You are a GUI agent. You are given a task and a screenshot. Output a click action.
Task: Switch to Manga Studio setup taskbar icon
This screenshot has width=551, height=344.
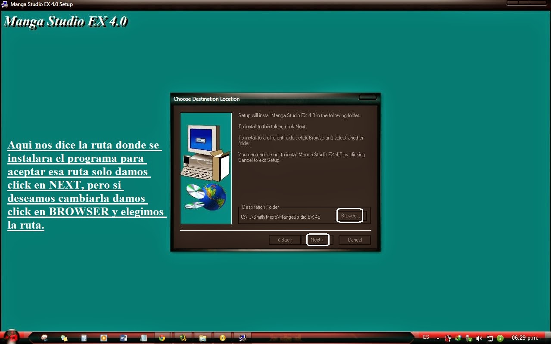(x=243, y=338)
